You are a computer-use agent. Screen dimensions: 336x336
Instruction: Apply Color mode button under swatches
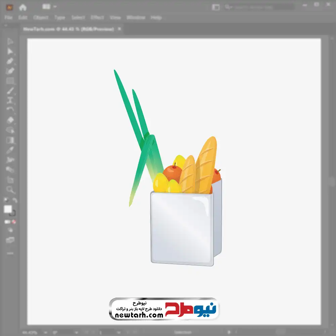pyautogui.click(x=7, y=222)
